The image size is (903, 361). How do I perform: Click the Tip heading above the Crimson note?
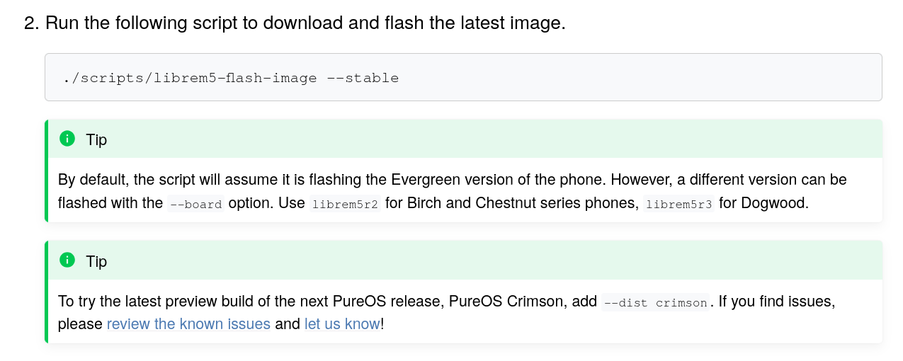tap(96, 261)
